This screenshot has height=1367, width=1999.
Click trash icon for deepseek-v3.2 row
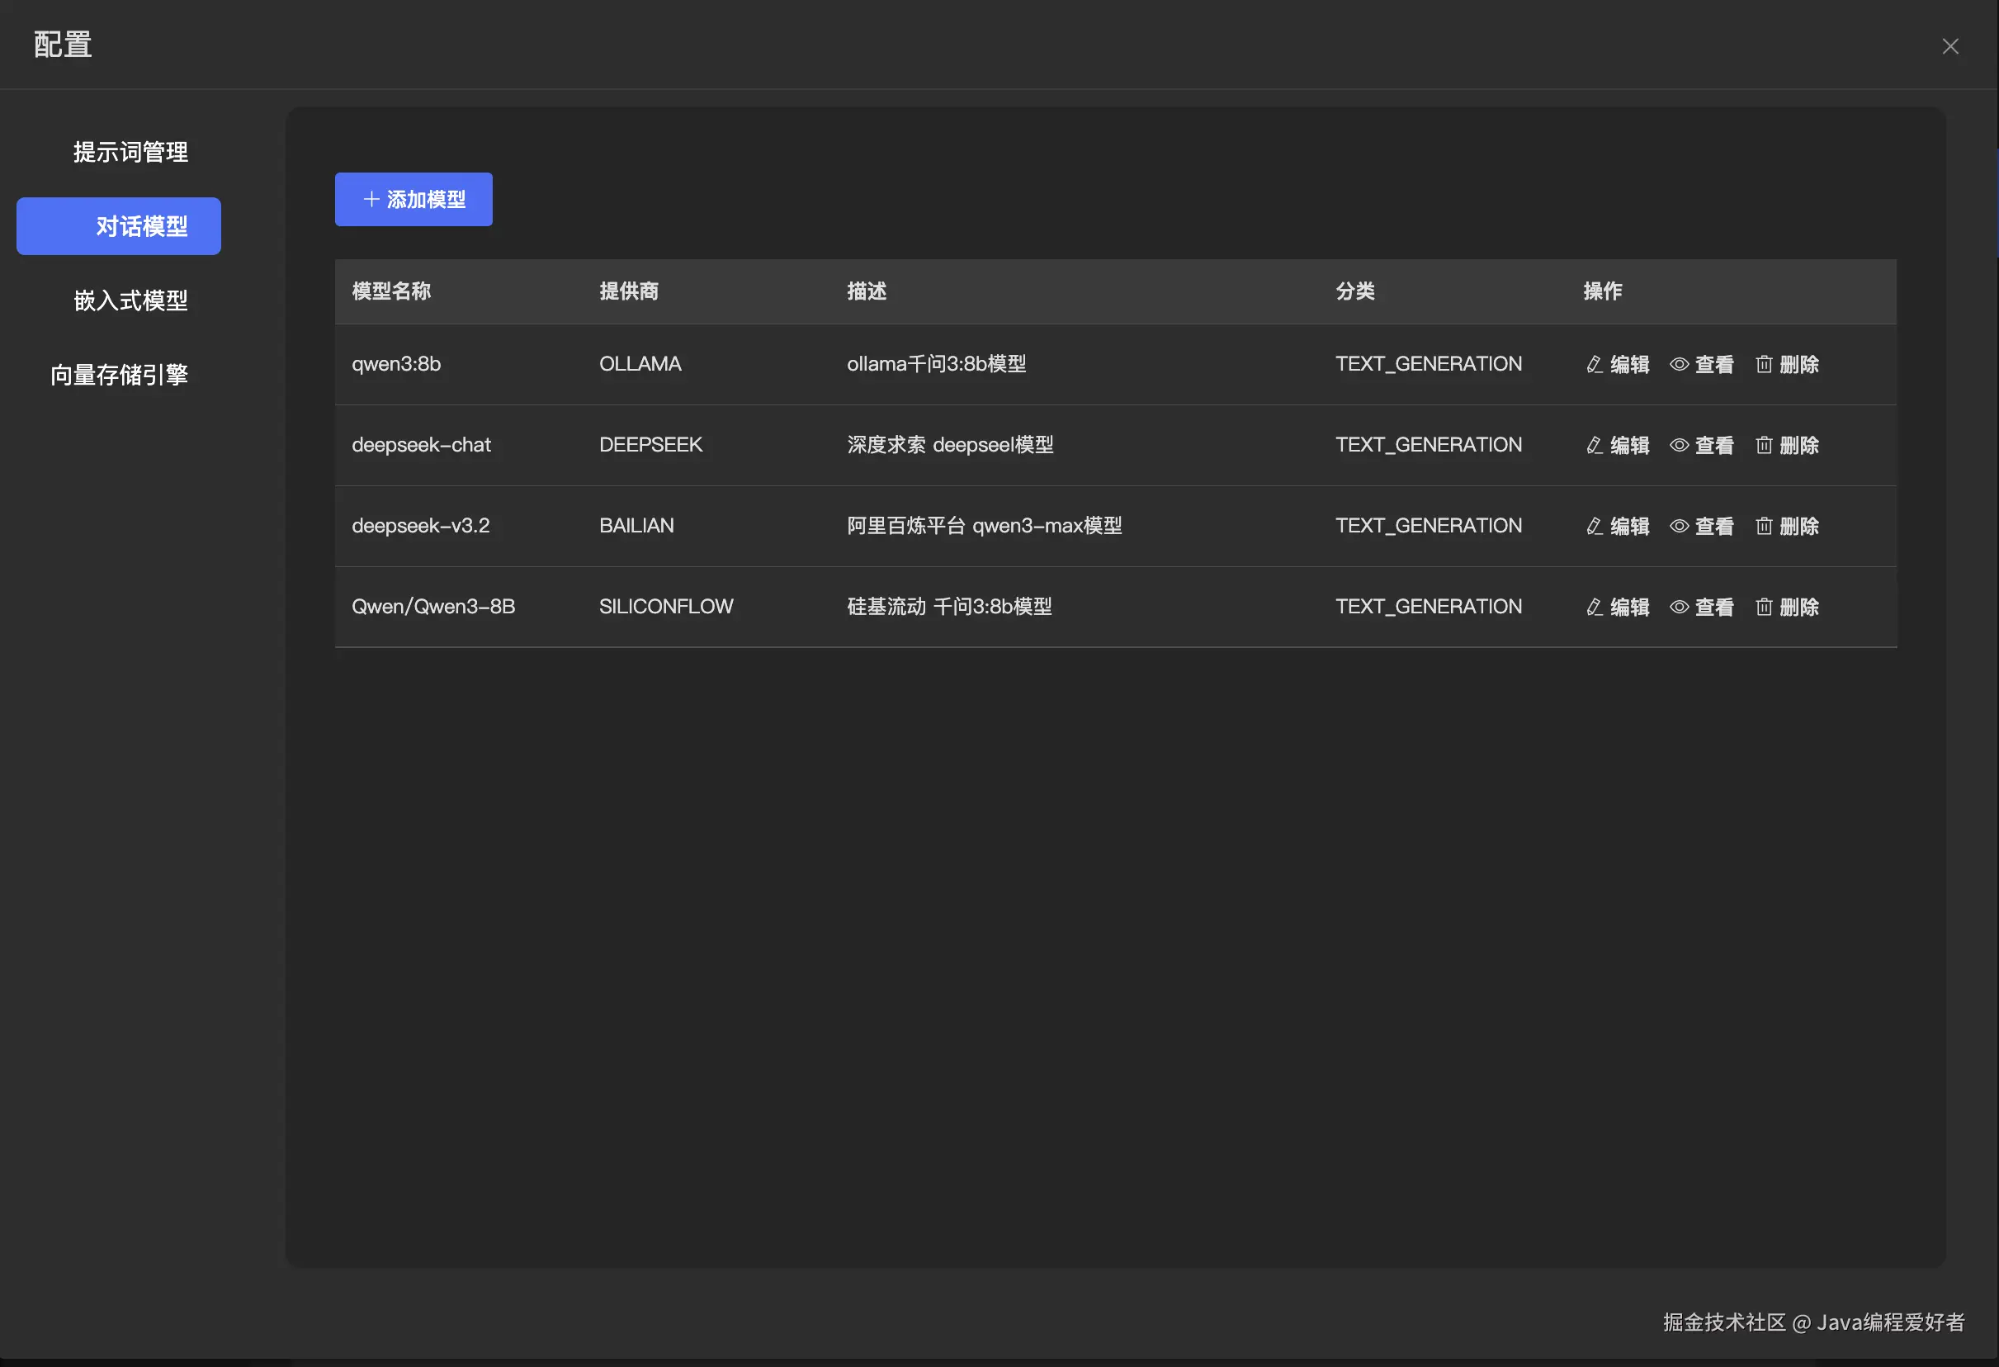1763,527
